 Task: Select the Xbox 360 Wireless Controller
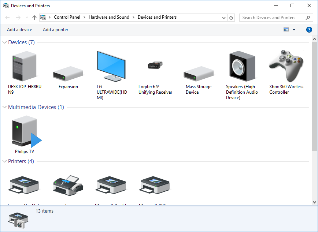point(286,67)
